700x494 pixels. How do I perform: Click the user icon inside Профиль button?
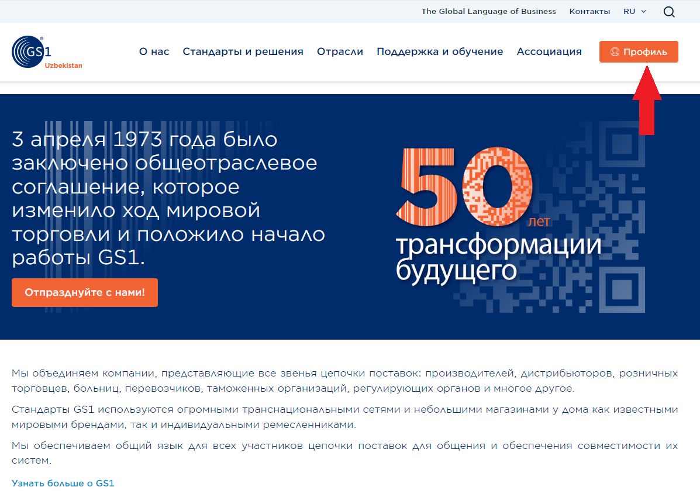(615, 52)
